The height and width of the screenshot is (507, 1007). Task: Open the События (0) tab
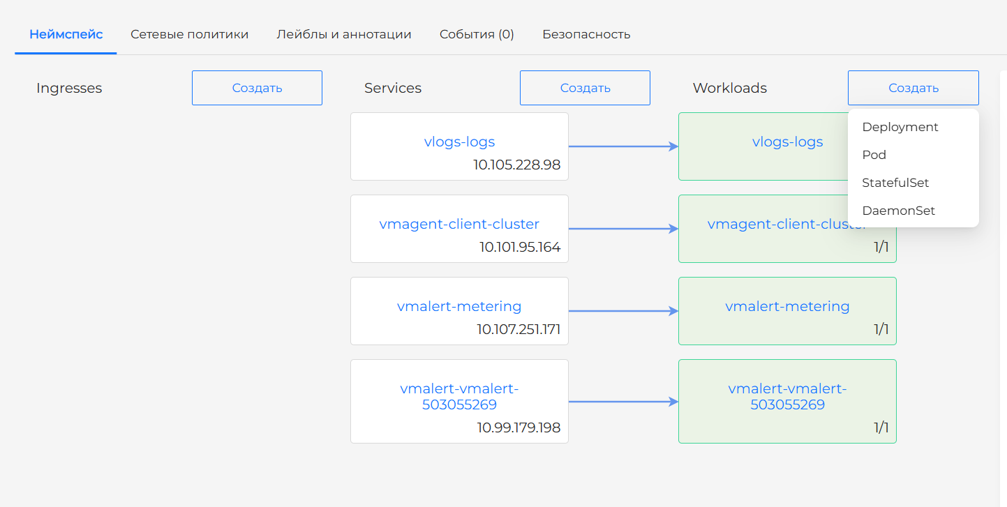point(477,34)
